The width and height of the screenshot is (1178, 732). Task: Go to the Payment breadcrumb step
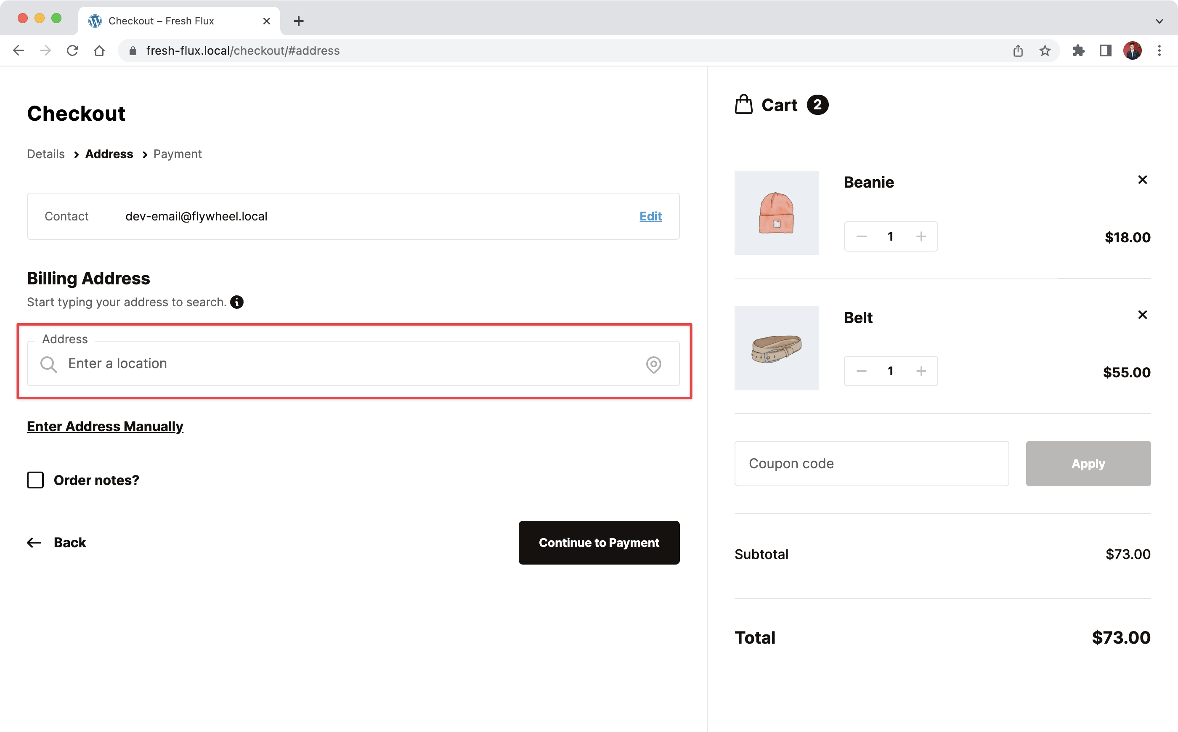coord(177,154)
